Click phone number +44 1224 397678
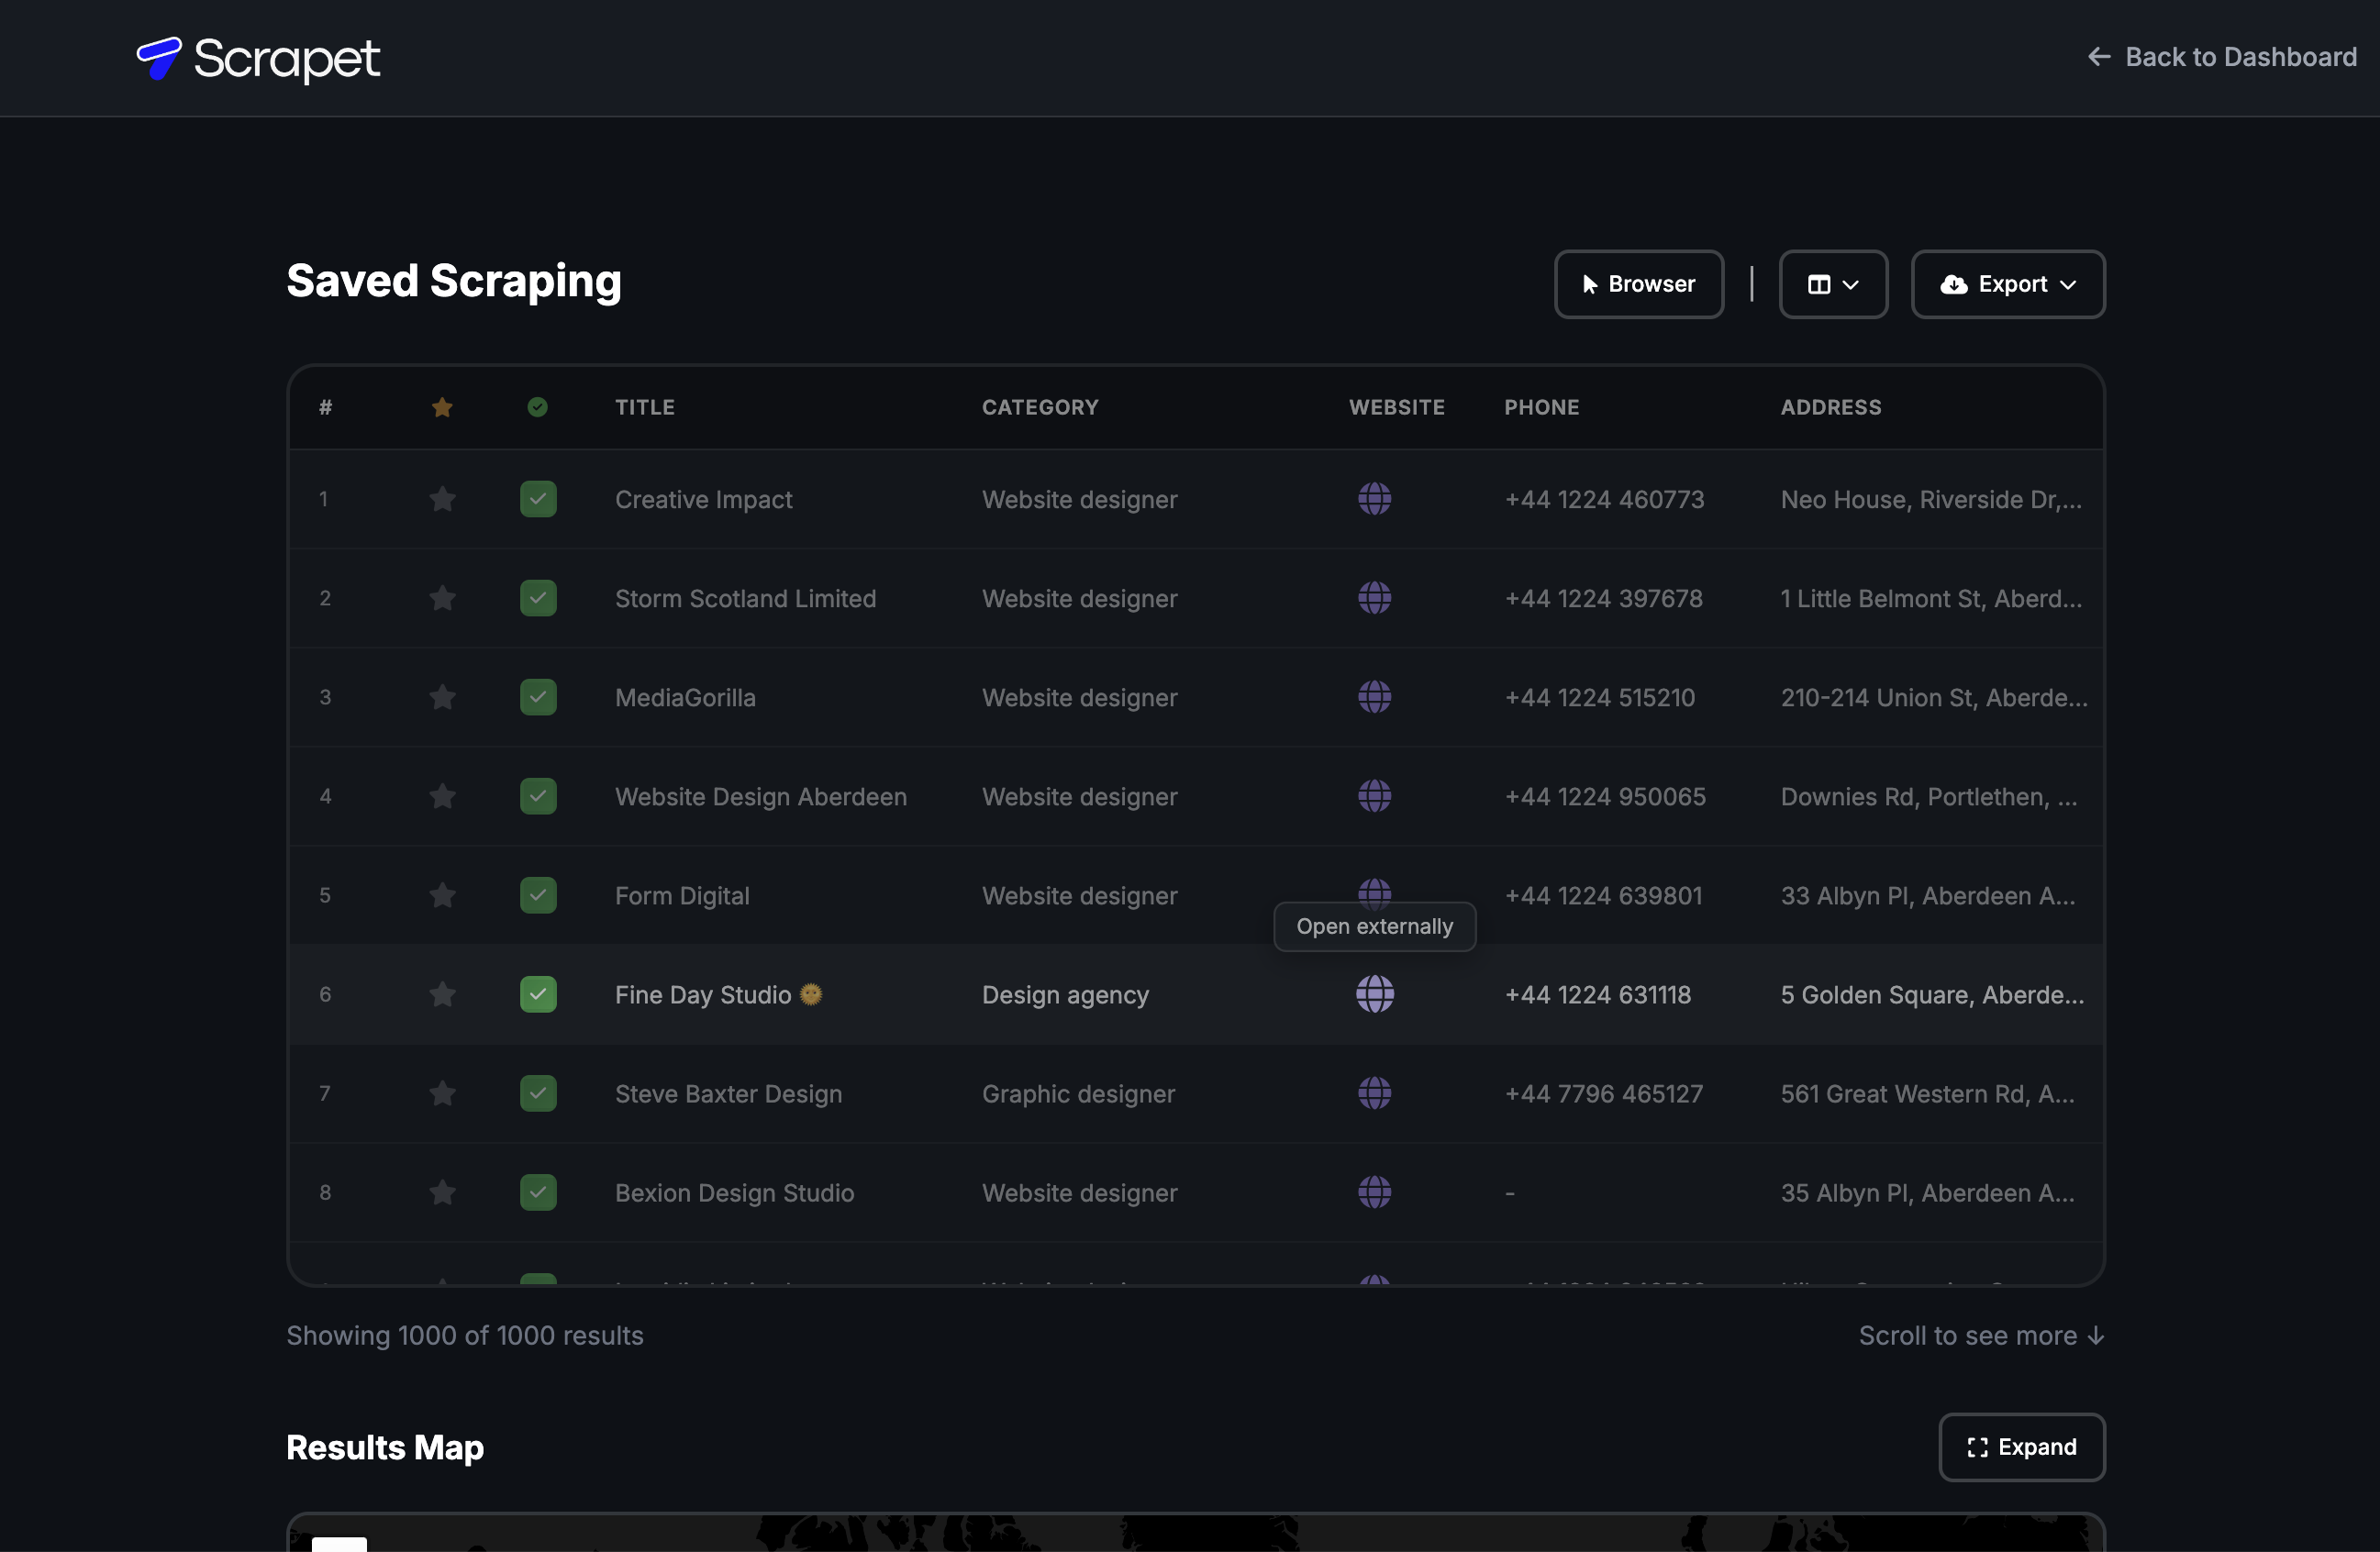The image size is (2380, 1552). (1603, 598)
